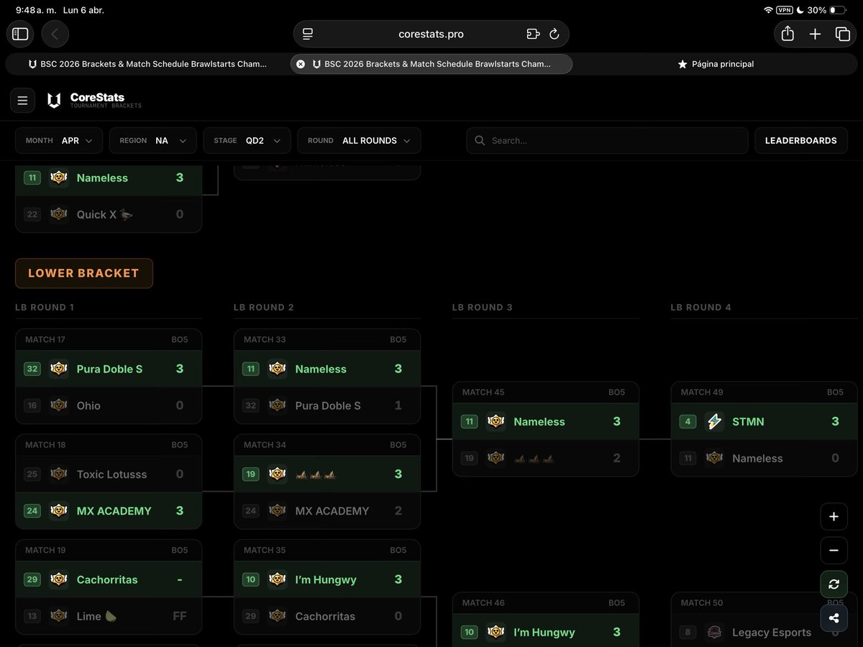This screenshot has height=647, width=863.
Task: Click the VPN status indicator
Action: click(784, 10)
